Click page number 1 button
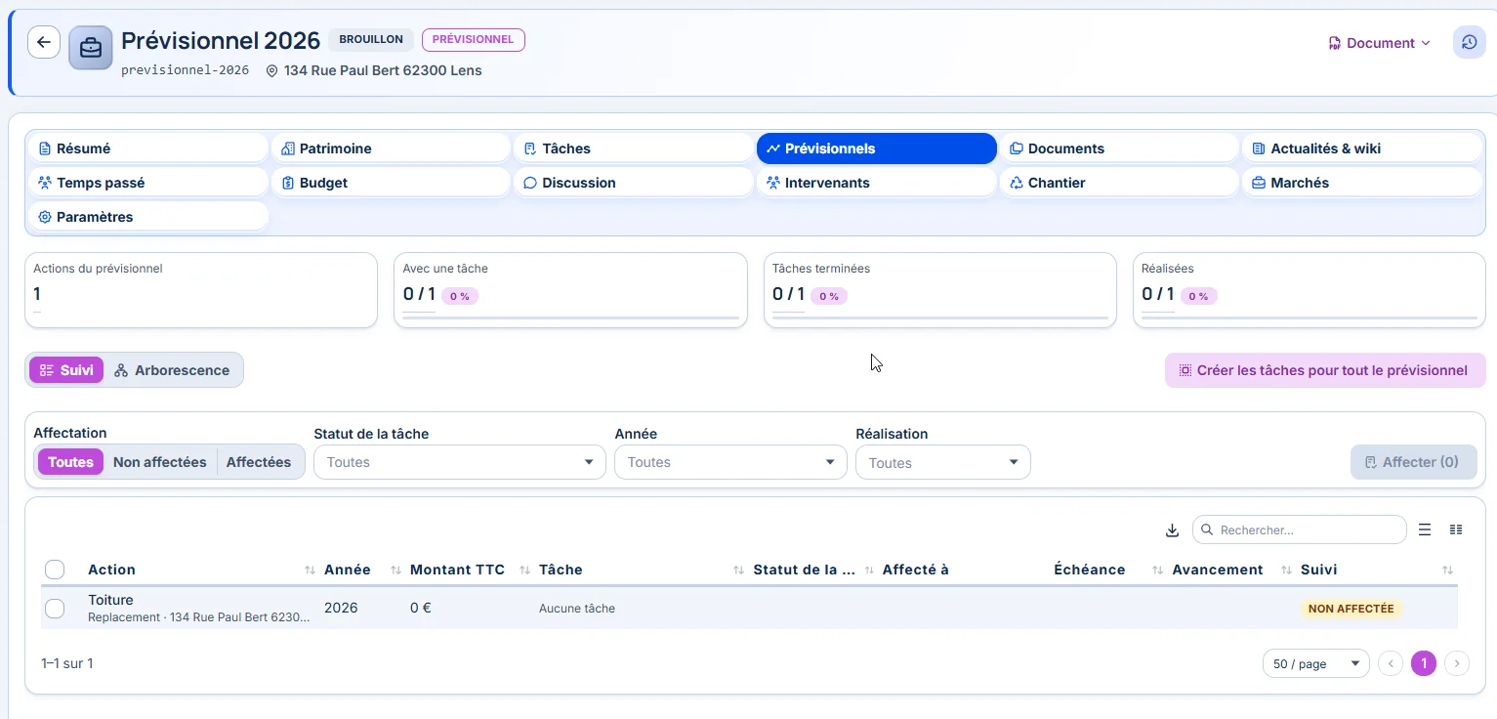The image size is (1497, 719). click(x=1424, y=664)
